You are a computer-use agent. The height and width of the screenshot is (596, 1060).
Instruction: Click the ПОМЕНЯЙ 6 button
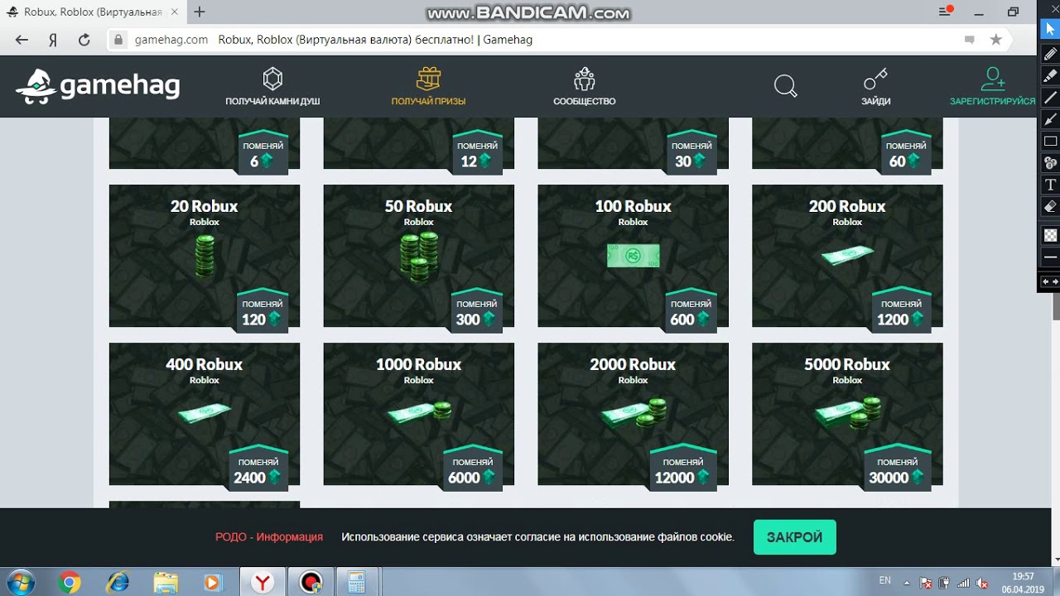(x=263, y=153)
